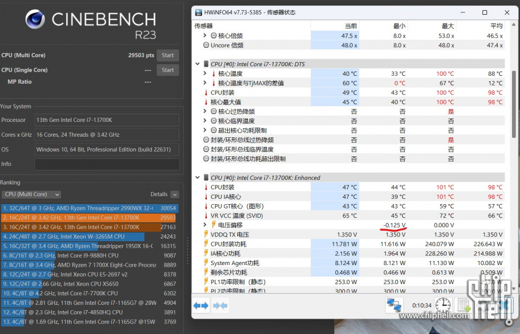This screenshot has width=520, height=334.
Task: Click the -0.125 V minimum voltage offset value
Action: 394,225
